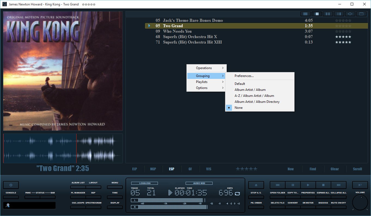Viewport: 371px width, 216px height.
Task: Pause the current playback
Action: pyautogui.click(x=293, y=185)
